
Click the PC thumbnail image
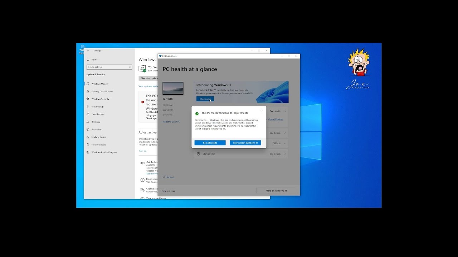click(x=173, y=88)
